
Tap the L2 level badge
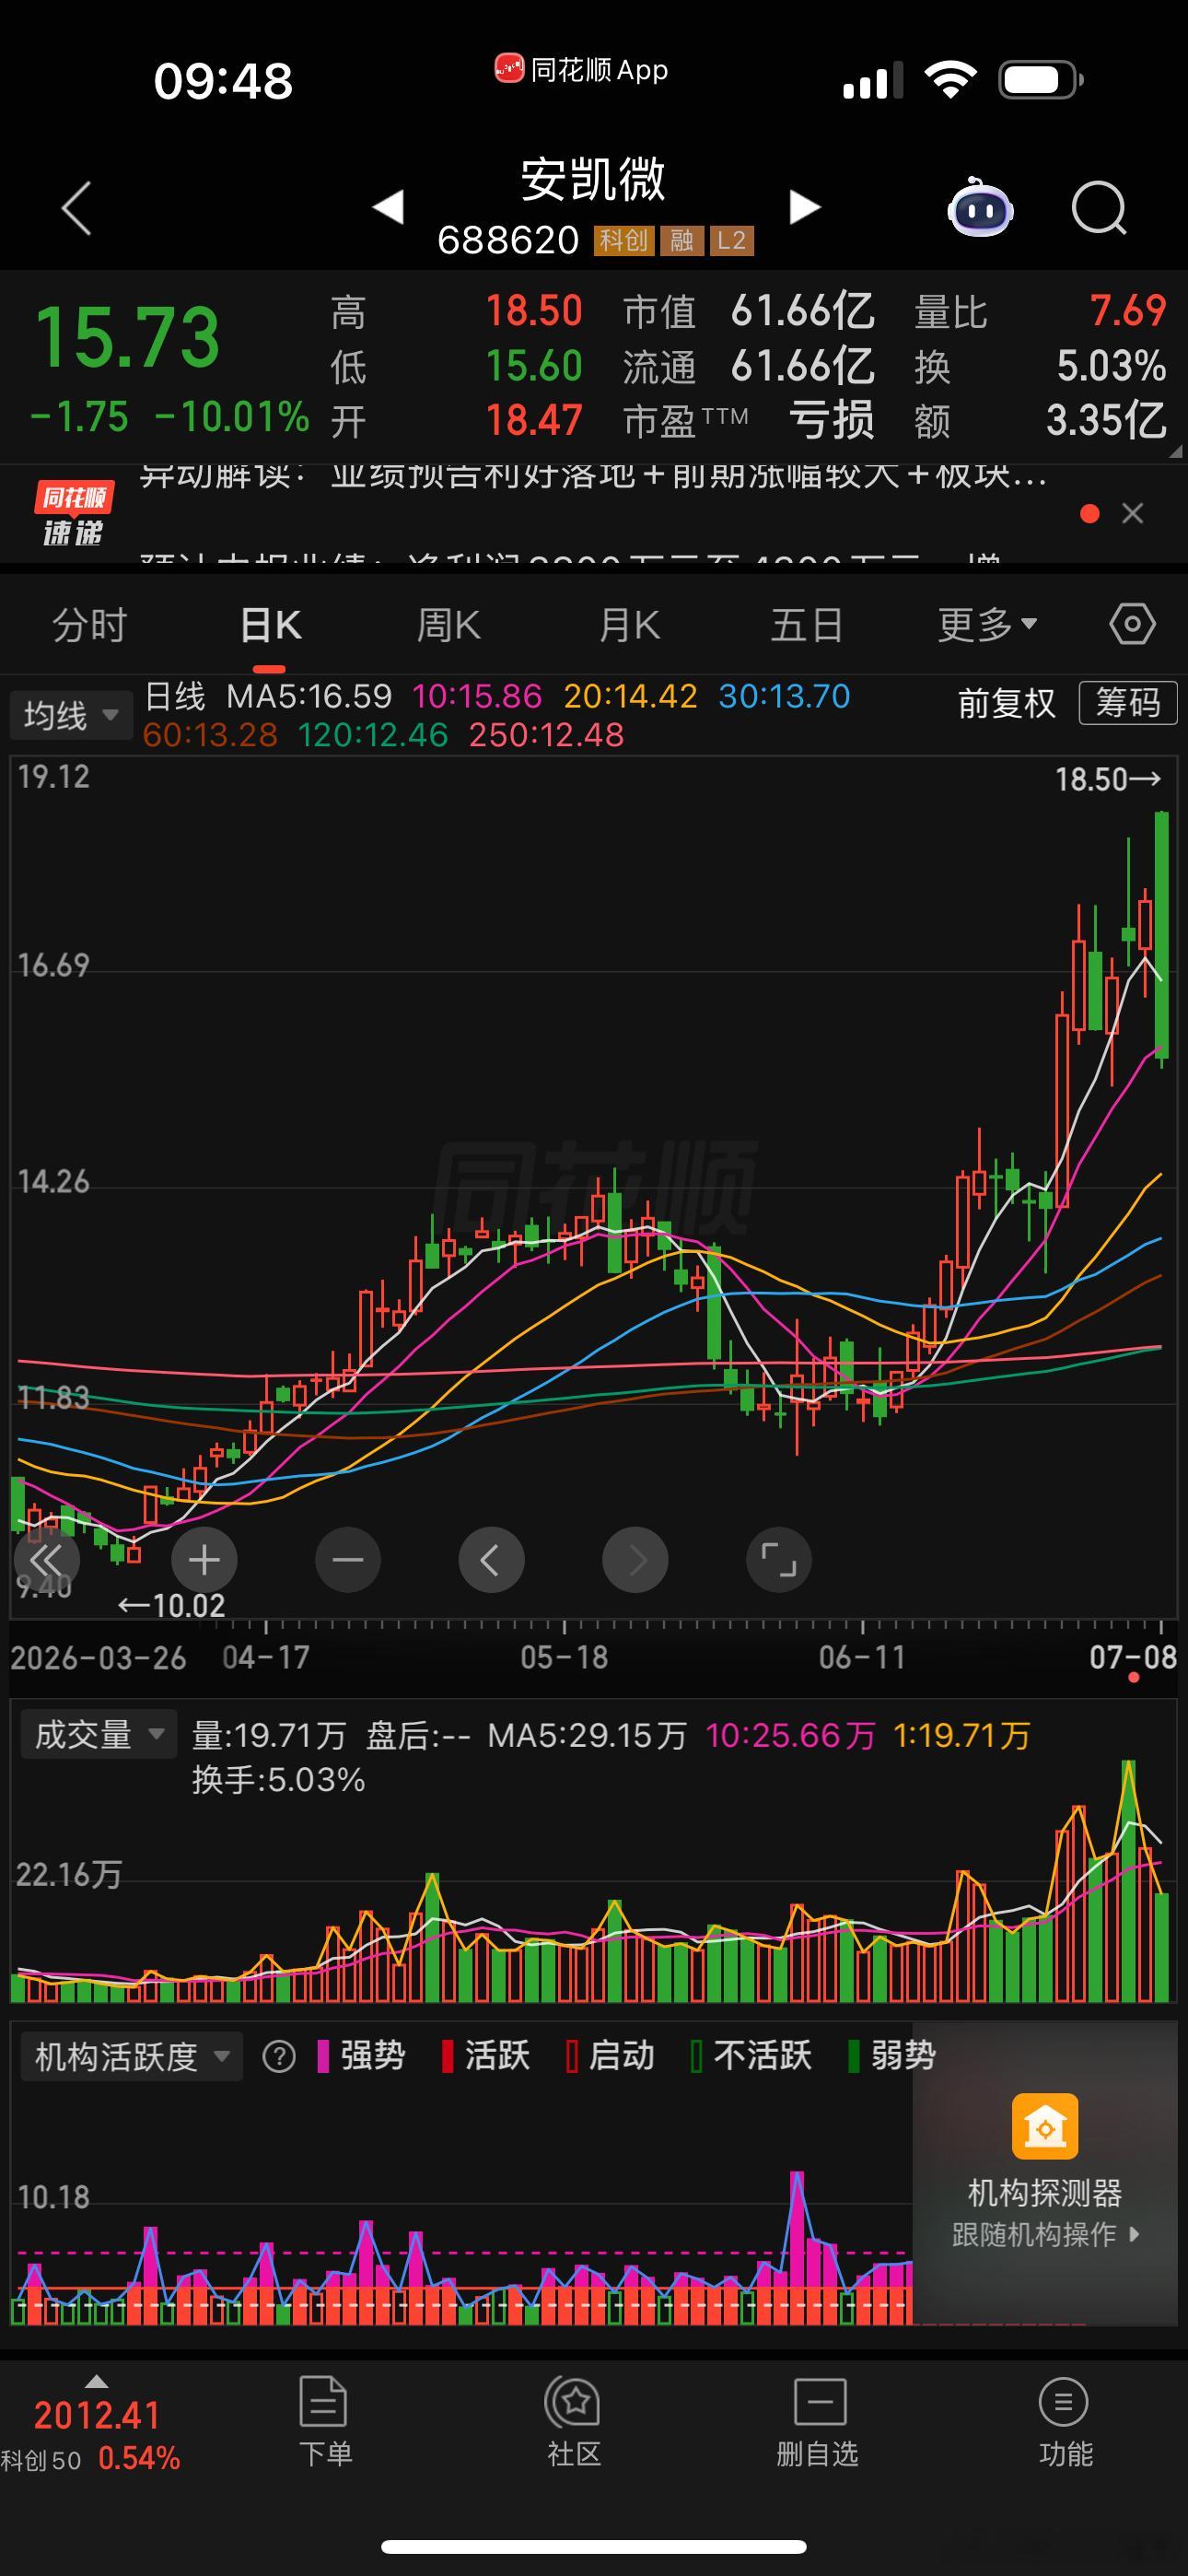732,240
